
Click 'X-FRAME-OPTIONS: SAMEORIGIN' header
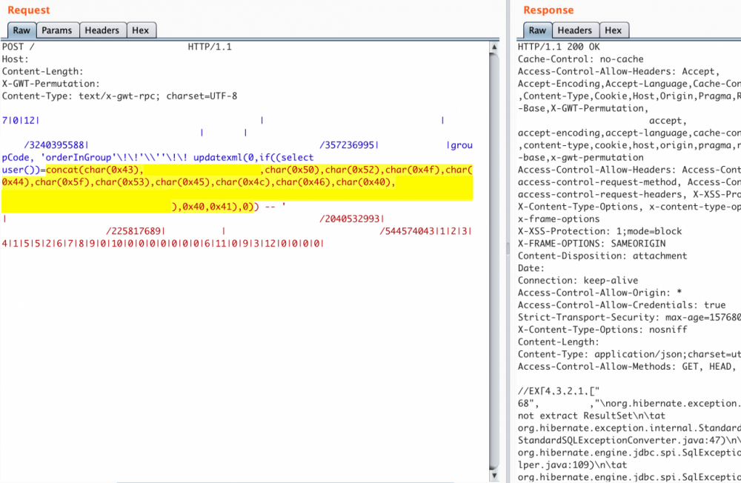(x=591, y=244)
